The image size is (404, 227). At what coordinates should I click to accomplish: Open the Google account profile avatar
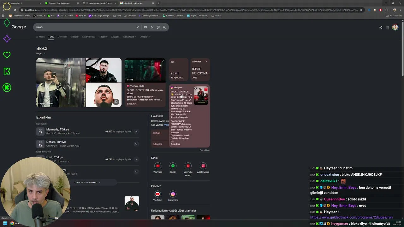(395, 27)
